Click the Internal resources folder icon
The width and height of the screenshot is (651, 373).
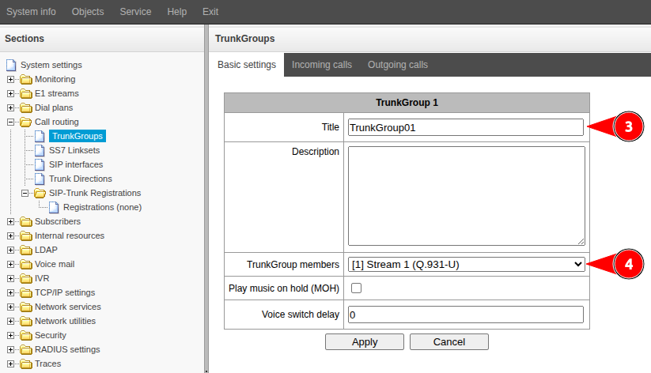pyautogui.click(x=26, y=235)
